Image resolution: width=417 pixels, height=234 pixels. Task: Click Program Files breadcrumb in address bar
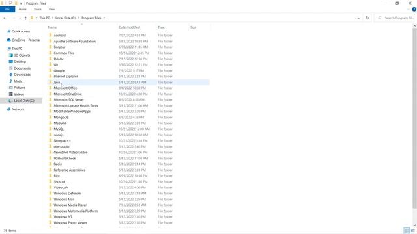[x=91, y=18]
